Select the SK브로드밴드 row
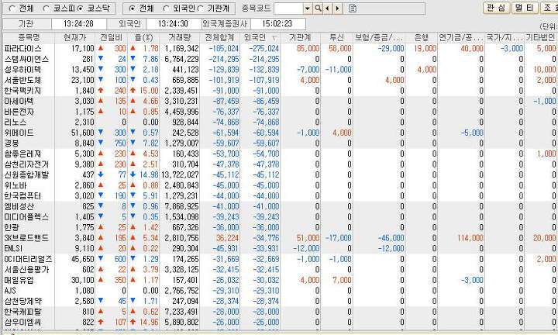Viewport: 558px width, 335px height. (x=279, y=238)
